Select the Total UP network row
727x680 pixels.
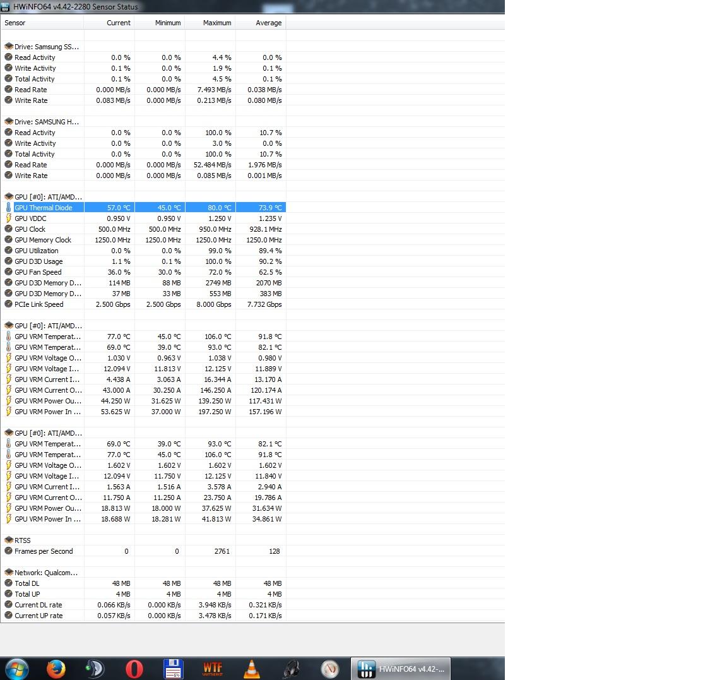pyautogui.click(x=143, y=594)
